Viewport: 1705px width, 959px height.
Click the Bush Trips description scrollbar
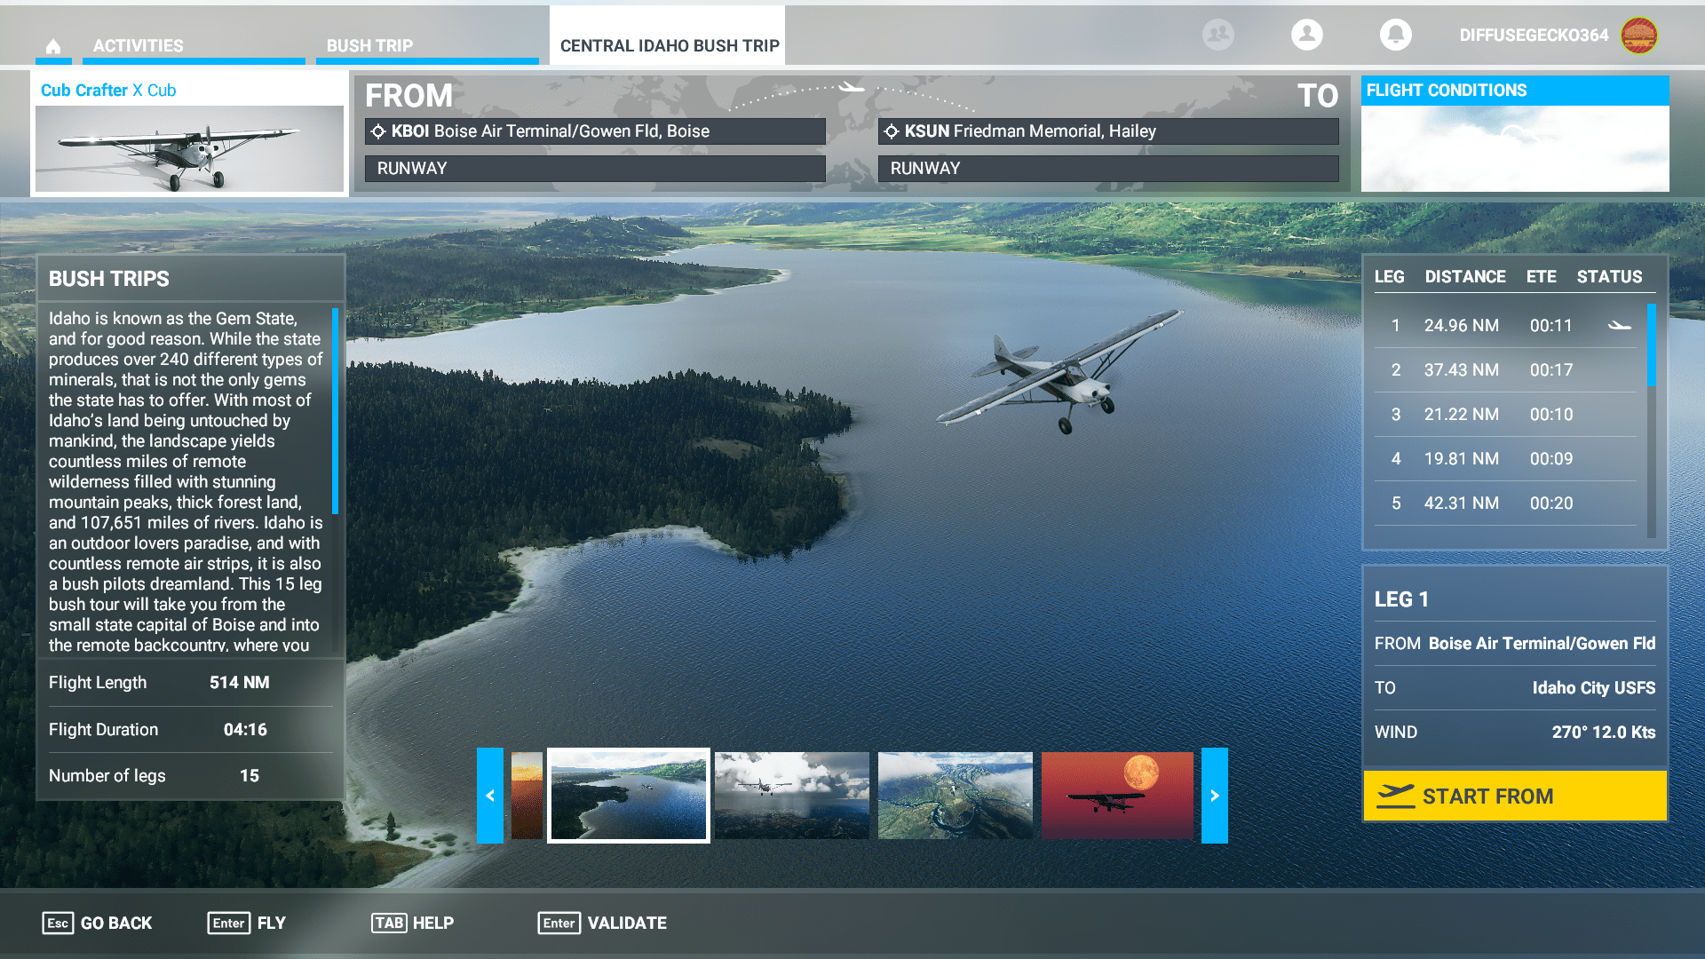point(335,411)
